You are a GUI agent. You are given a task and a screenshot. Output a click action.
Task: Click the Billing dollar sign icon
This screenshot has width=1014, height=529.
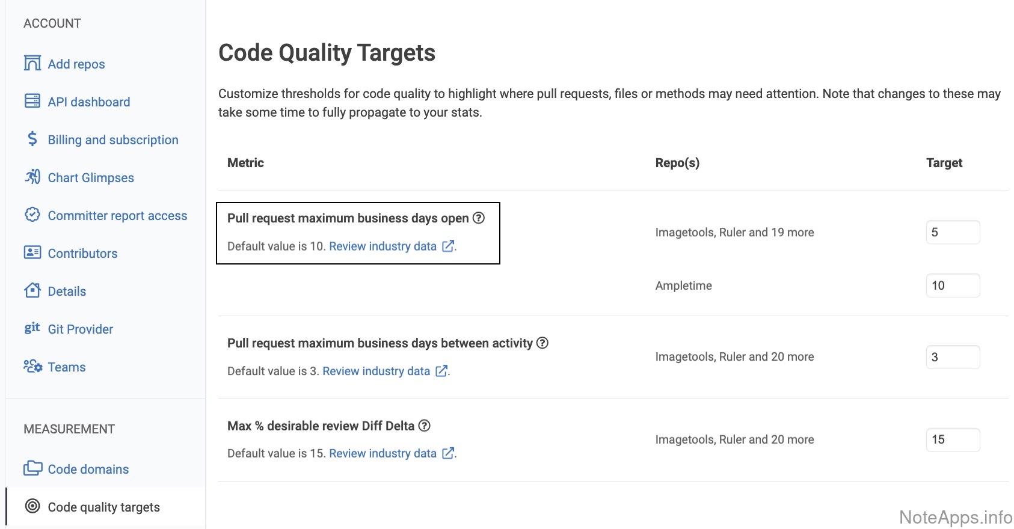pyautogui.click(x=32, y=139)
